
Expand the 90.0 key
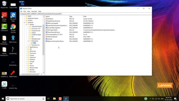[30, 43]
